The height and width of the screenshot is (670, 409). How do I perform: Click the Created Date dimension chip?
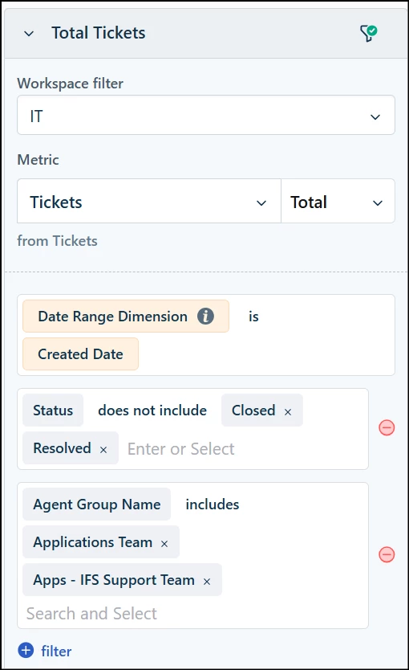click(81, 353)
